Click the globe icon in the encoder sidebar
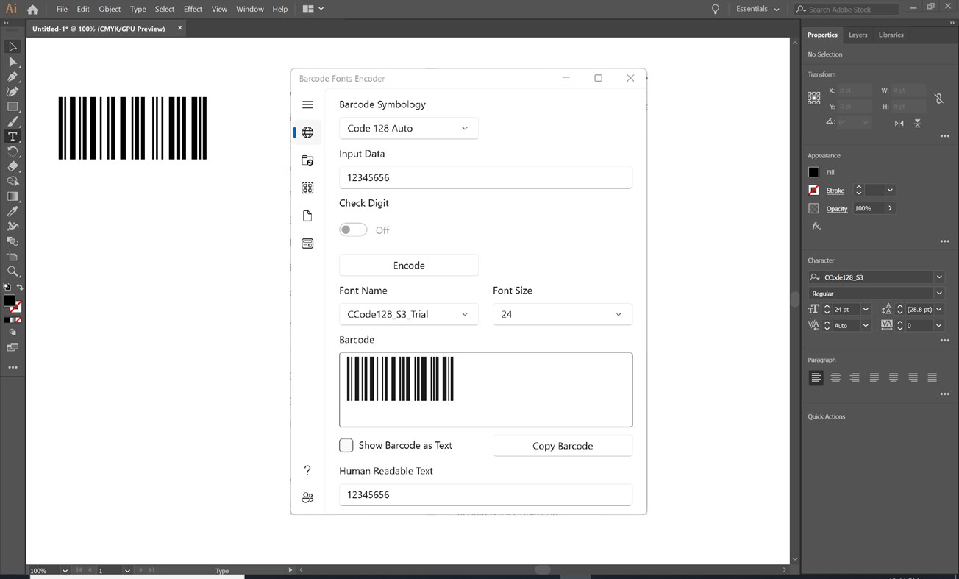Image resolution: width=959 pixels, height=579 pixels. point(307,132)
